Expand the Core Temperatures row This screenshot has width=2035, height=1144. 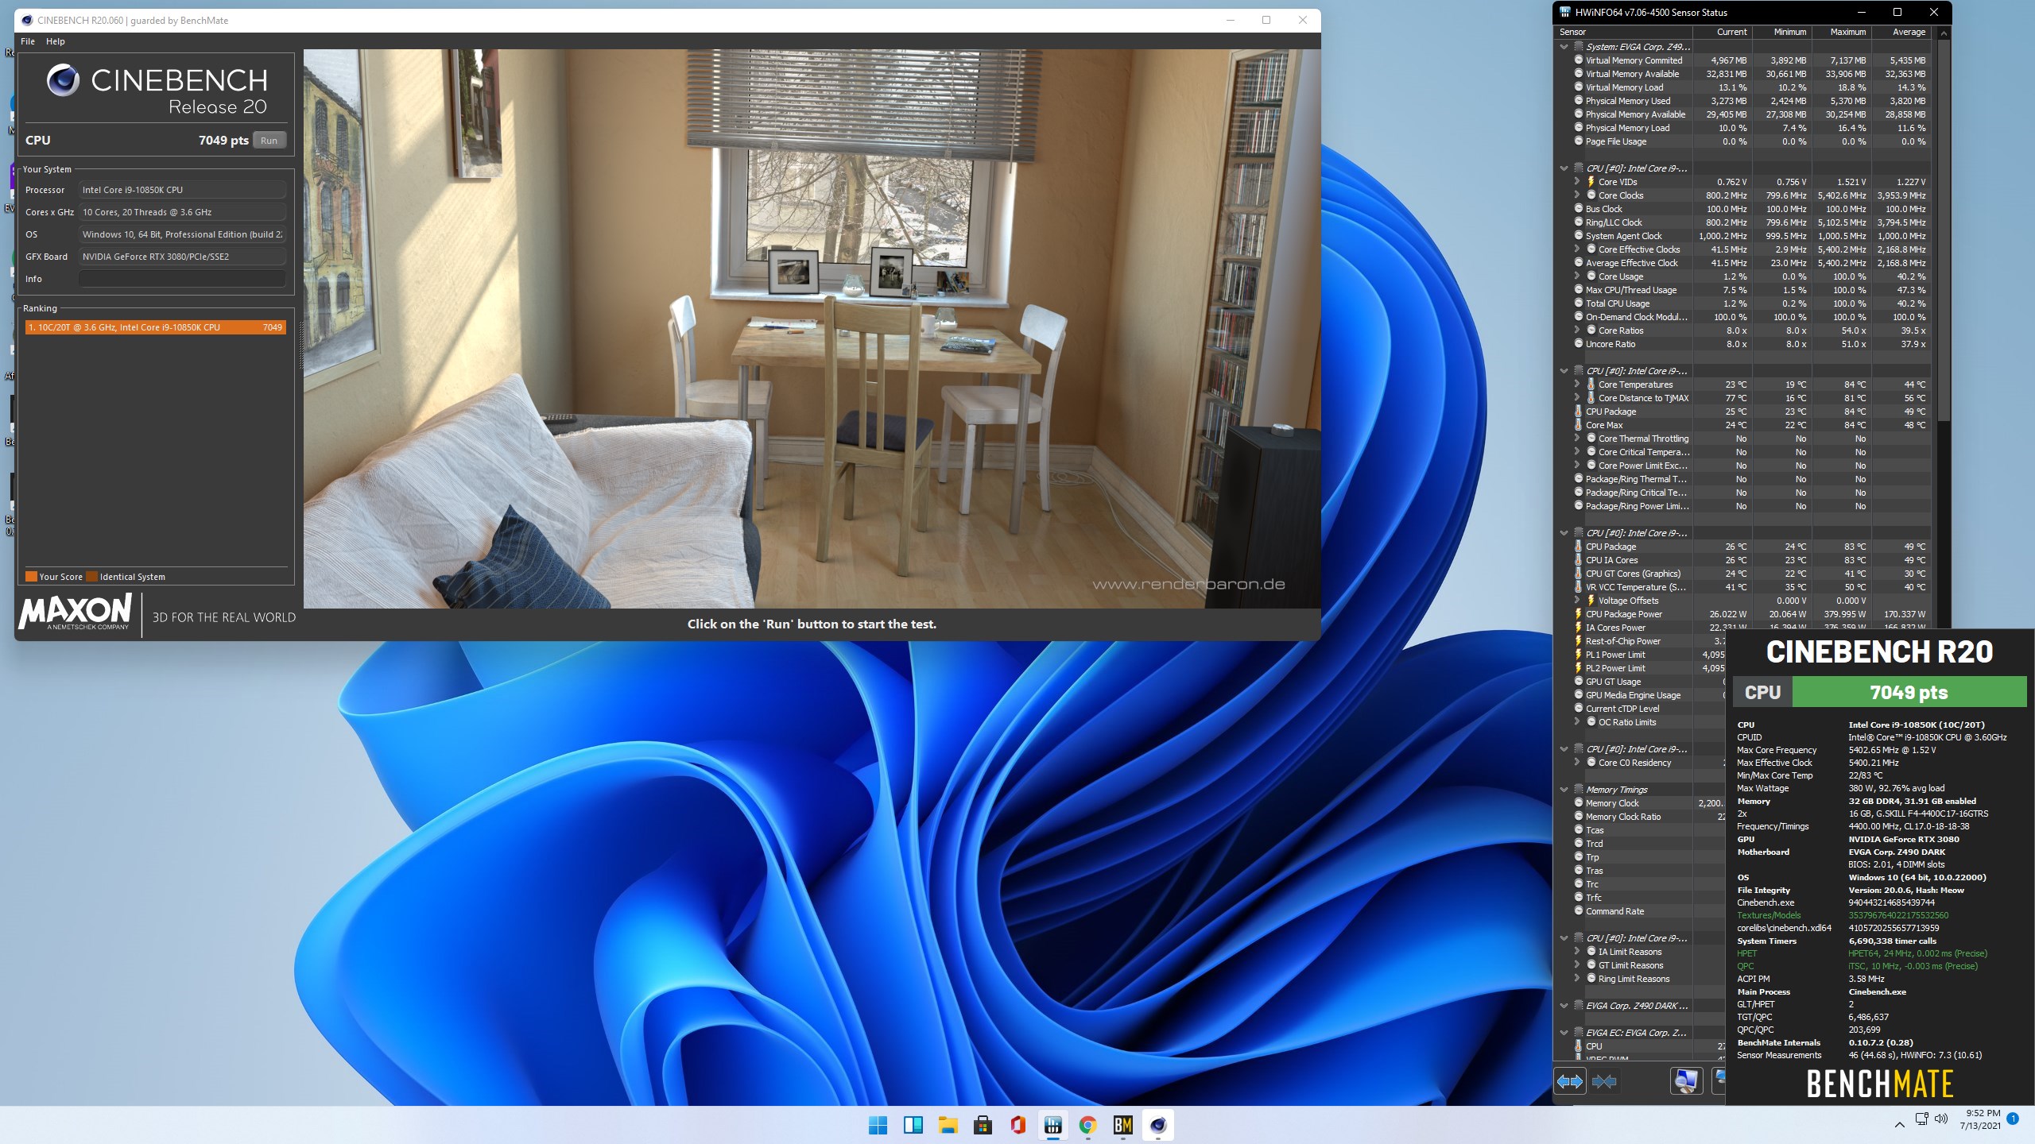pyautogui.click(x=1577, y=385)
